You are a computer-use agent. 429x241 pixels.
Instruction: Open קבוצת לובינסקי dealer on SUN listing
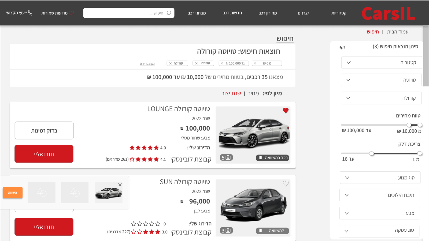(191, 232)
